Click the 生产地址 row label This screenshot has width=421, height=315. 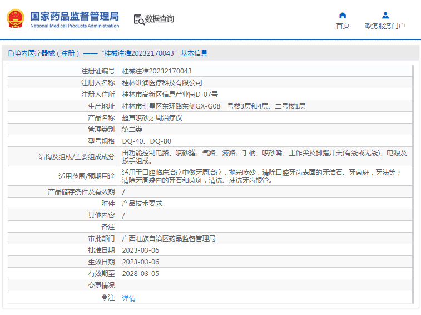(x=101, y=106)
